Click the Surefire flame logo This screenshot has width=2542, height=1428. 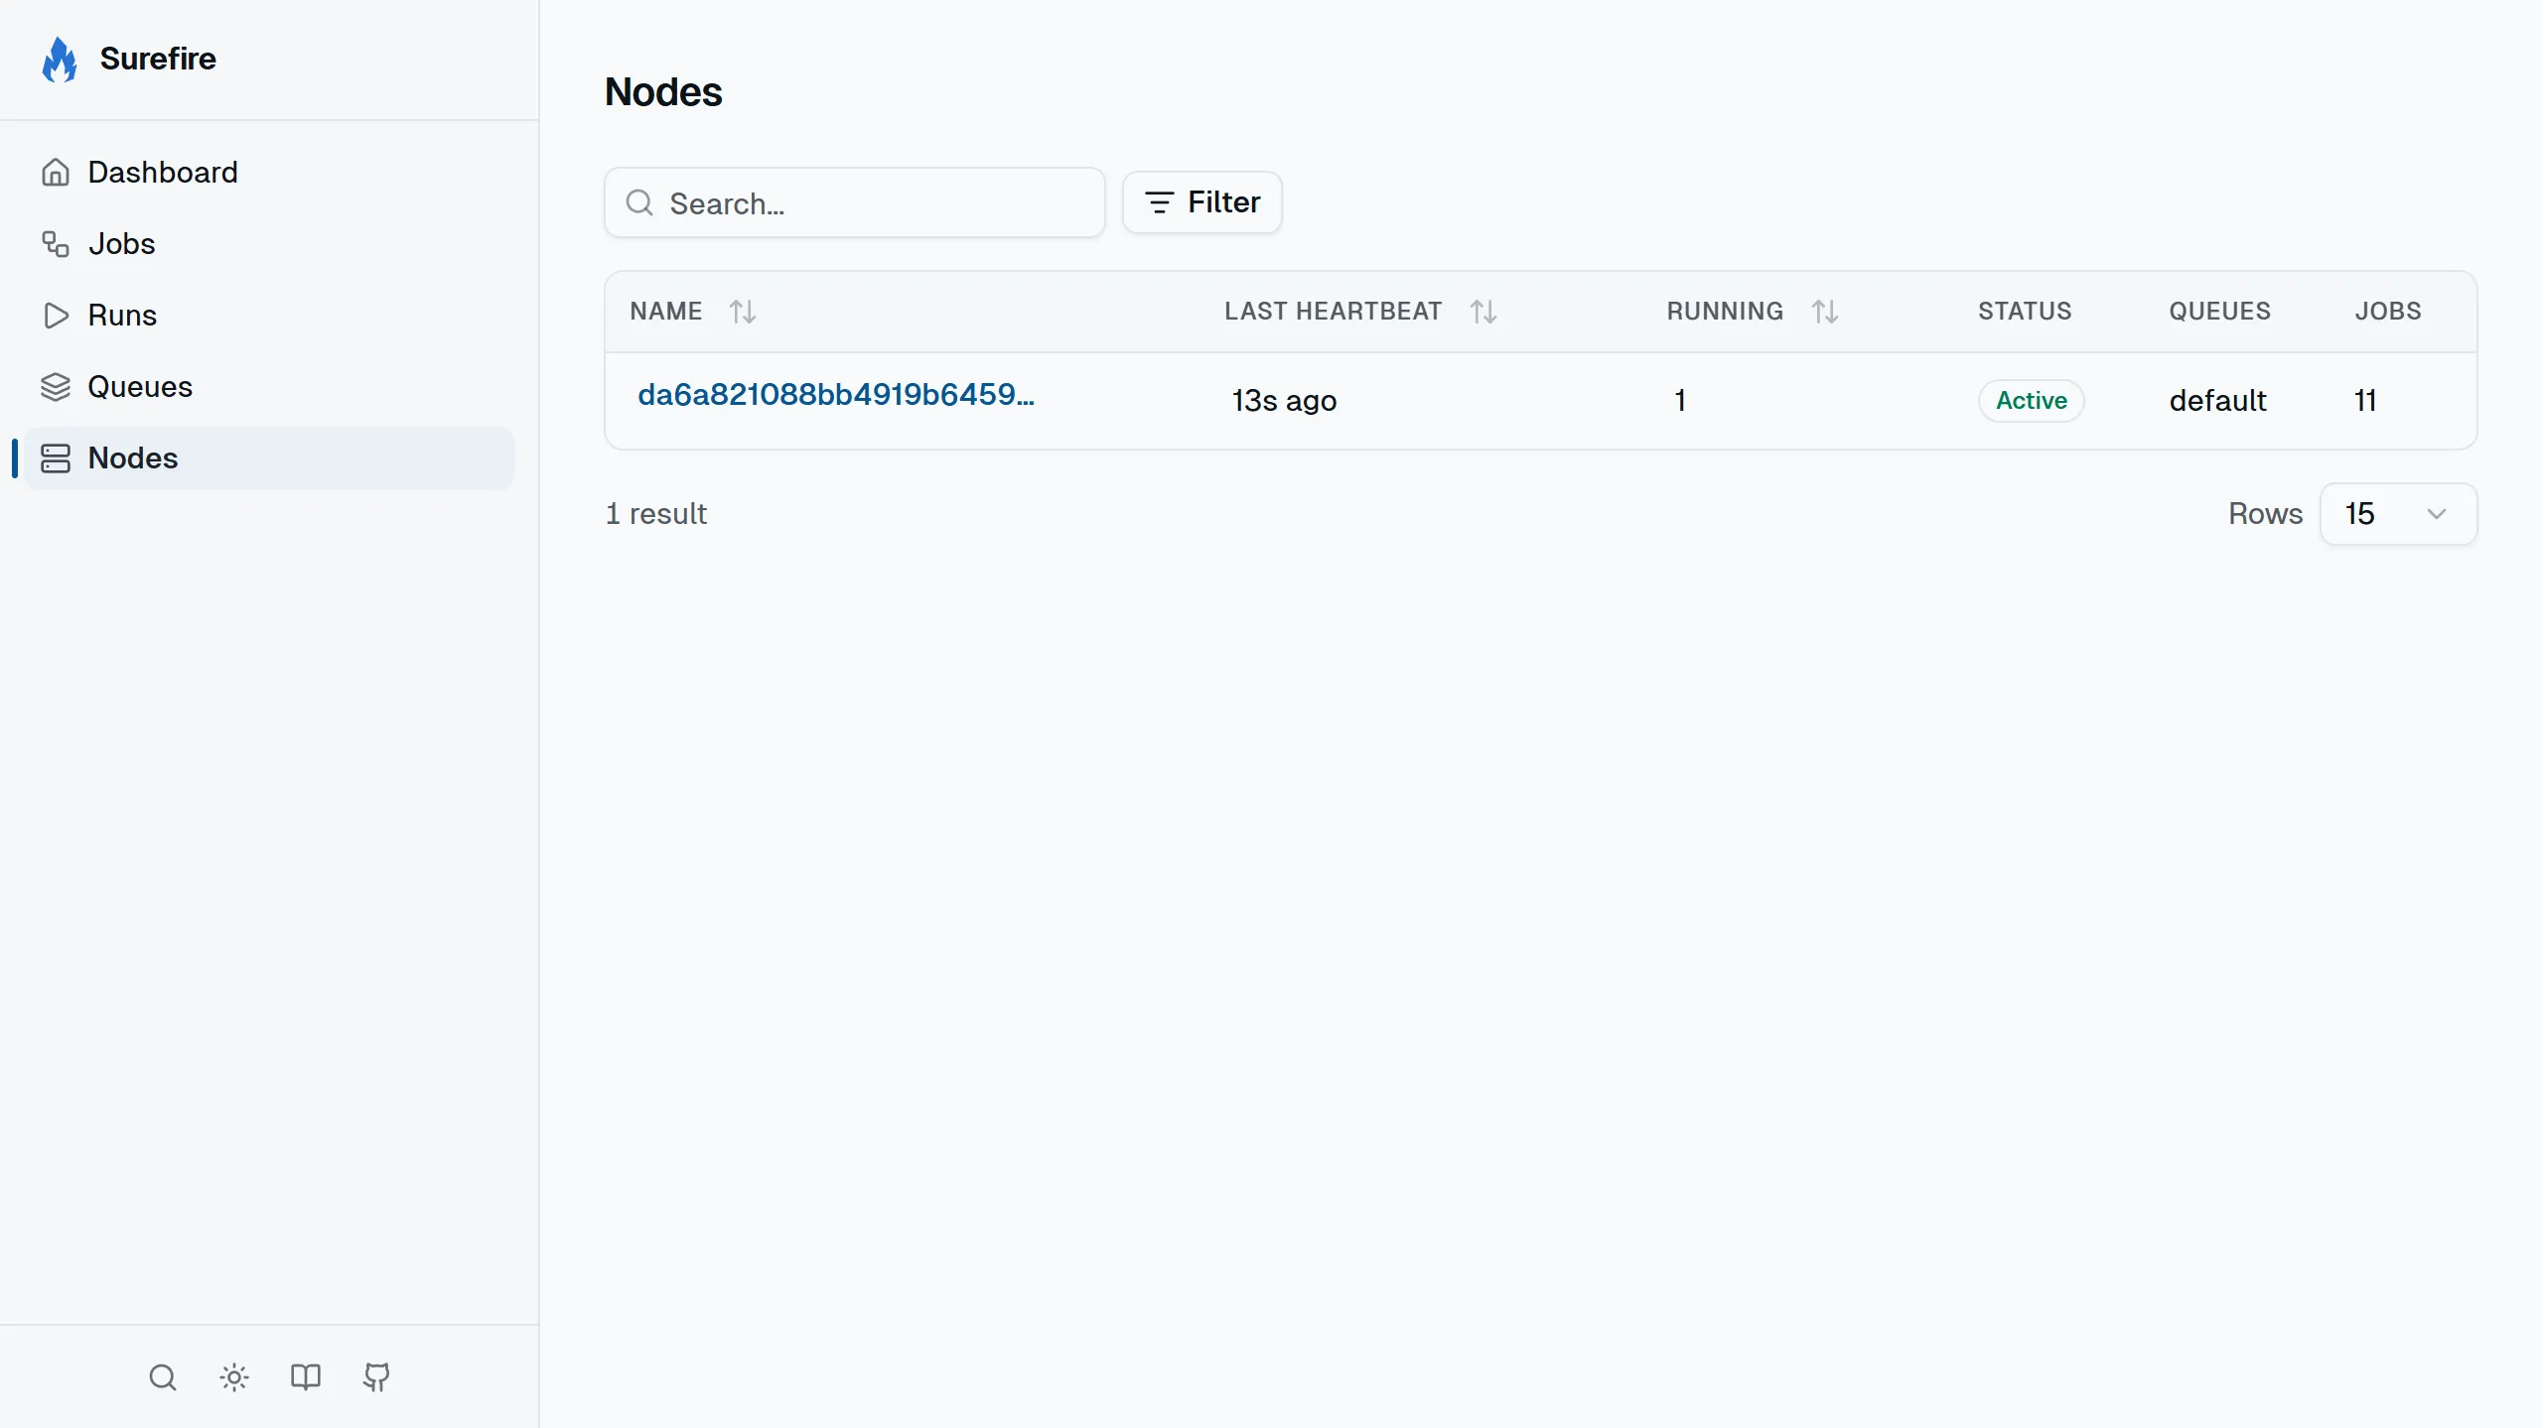point(60,59)
